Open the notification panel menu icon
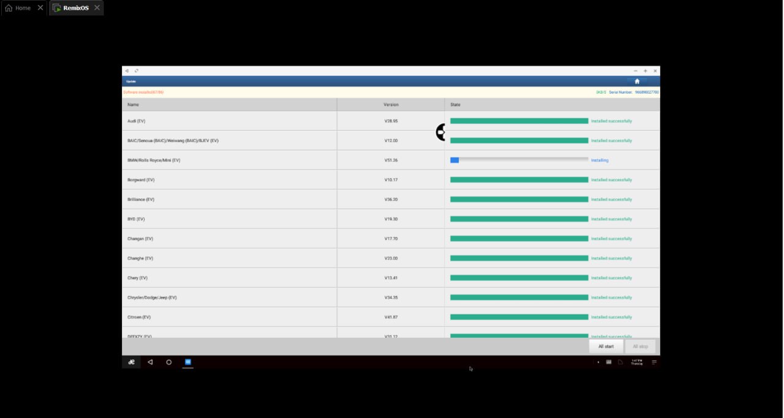The width and height of the screenshot is (784, 418). click(654, 362)
